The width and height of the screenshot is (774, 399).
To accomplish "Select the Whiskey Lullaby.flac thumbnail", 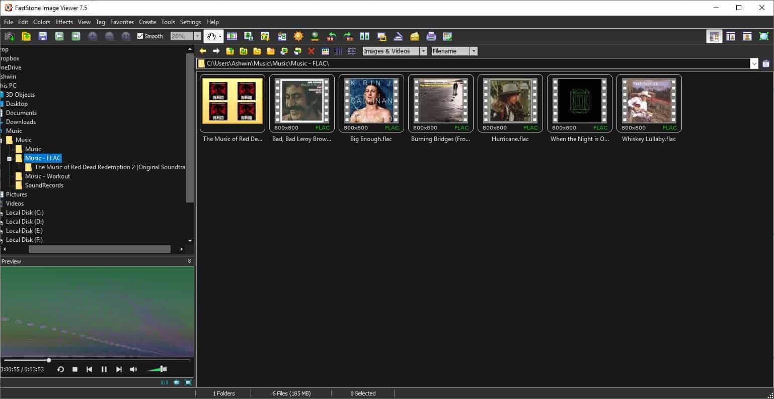I will tap(649, 104).
